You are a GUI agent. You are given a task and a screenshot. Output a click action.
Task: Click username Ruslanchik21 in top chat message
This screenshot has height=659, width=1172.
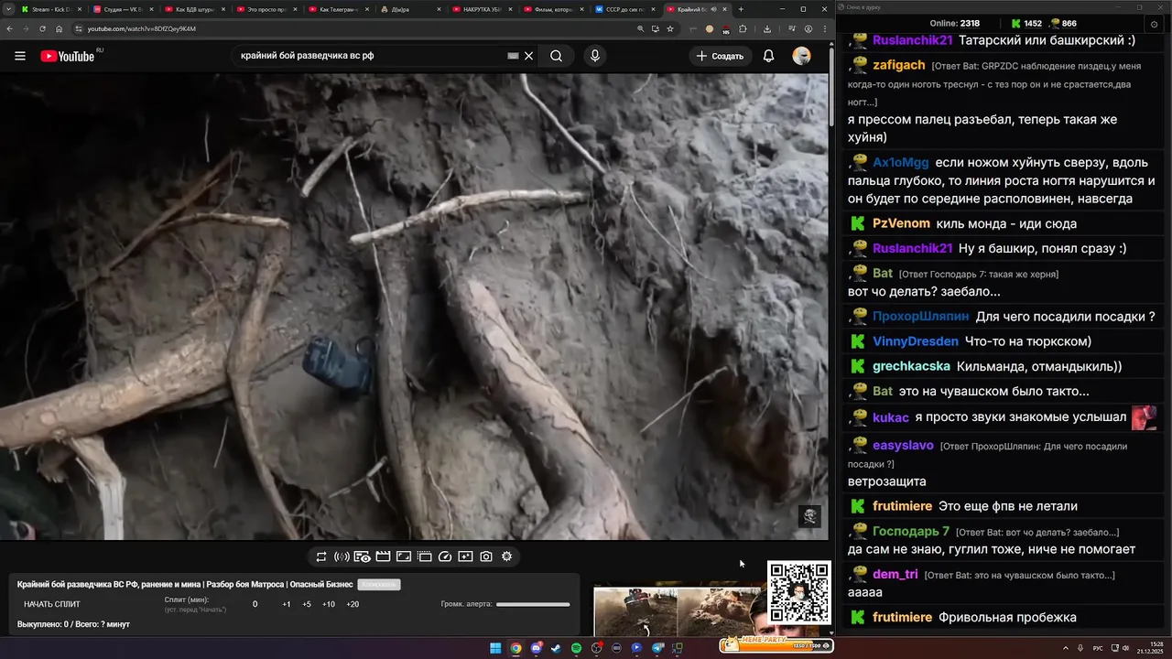coord(913,40)
